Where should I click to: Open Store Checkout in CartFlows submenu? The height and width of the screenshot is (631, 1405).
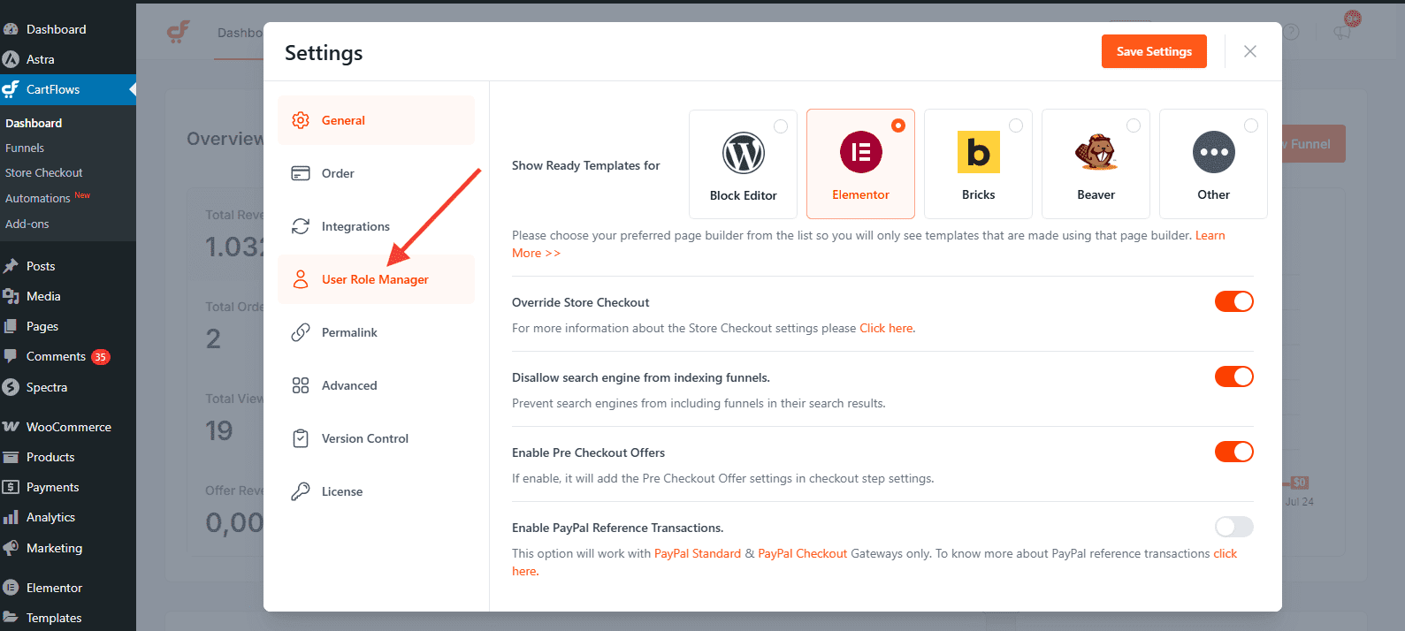tap(44, 172)
